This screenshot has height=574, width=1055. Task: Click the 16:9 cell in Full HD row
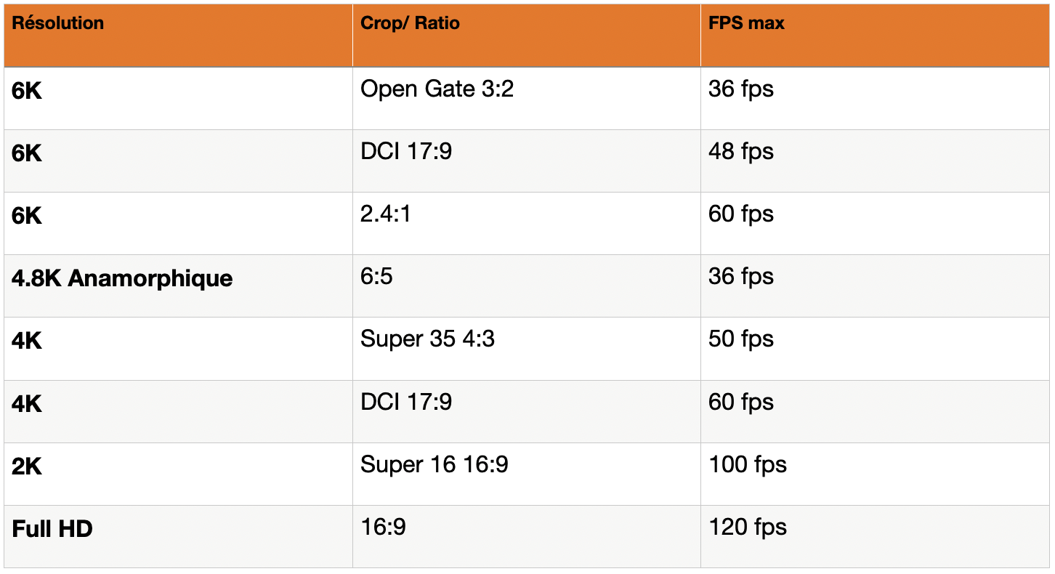(x=383, y=527)
